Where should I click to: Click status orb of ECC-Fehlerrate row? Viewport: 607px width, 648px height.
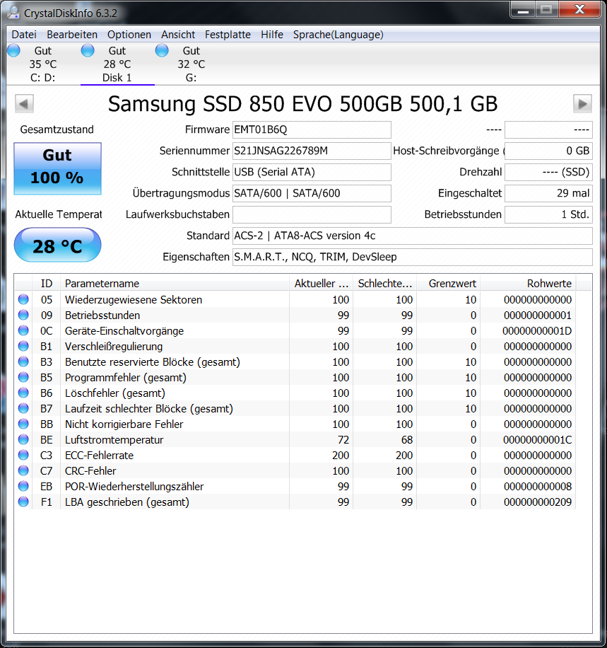pos(23,455)
